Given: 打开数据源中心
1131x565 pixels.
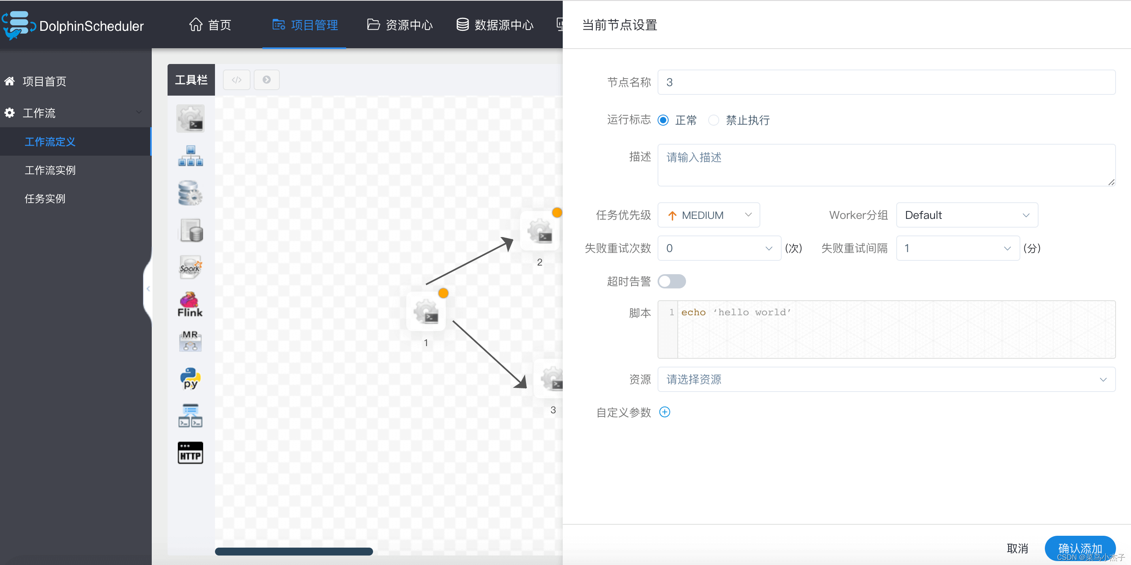Looking at the screenshot, I should point(494,25).
